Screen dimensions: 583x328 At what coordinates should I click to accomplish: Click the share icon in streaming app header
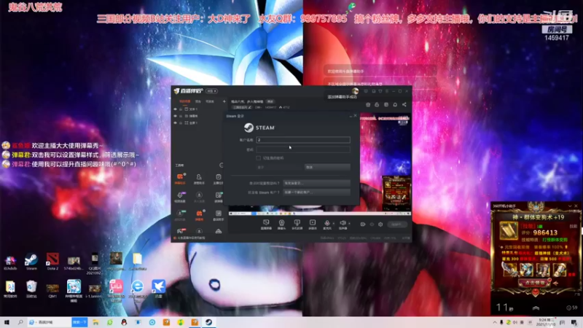[404, 105]
